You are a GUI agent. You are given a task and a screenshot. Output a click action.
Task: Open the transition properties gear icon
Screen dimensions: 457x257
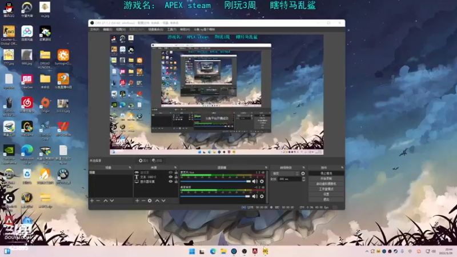coord(303,174)
